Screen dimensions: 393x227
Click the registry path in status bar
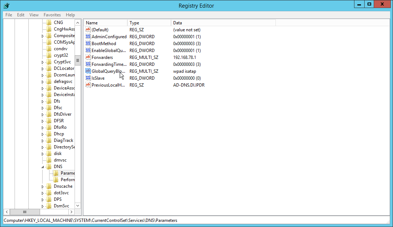click(91, 220)
